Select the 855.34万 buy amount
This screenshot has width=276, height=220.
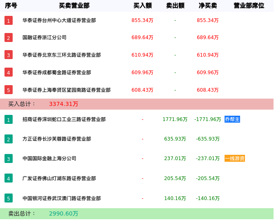[142, 20]
